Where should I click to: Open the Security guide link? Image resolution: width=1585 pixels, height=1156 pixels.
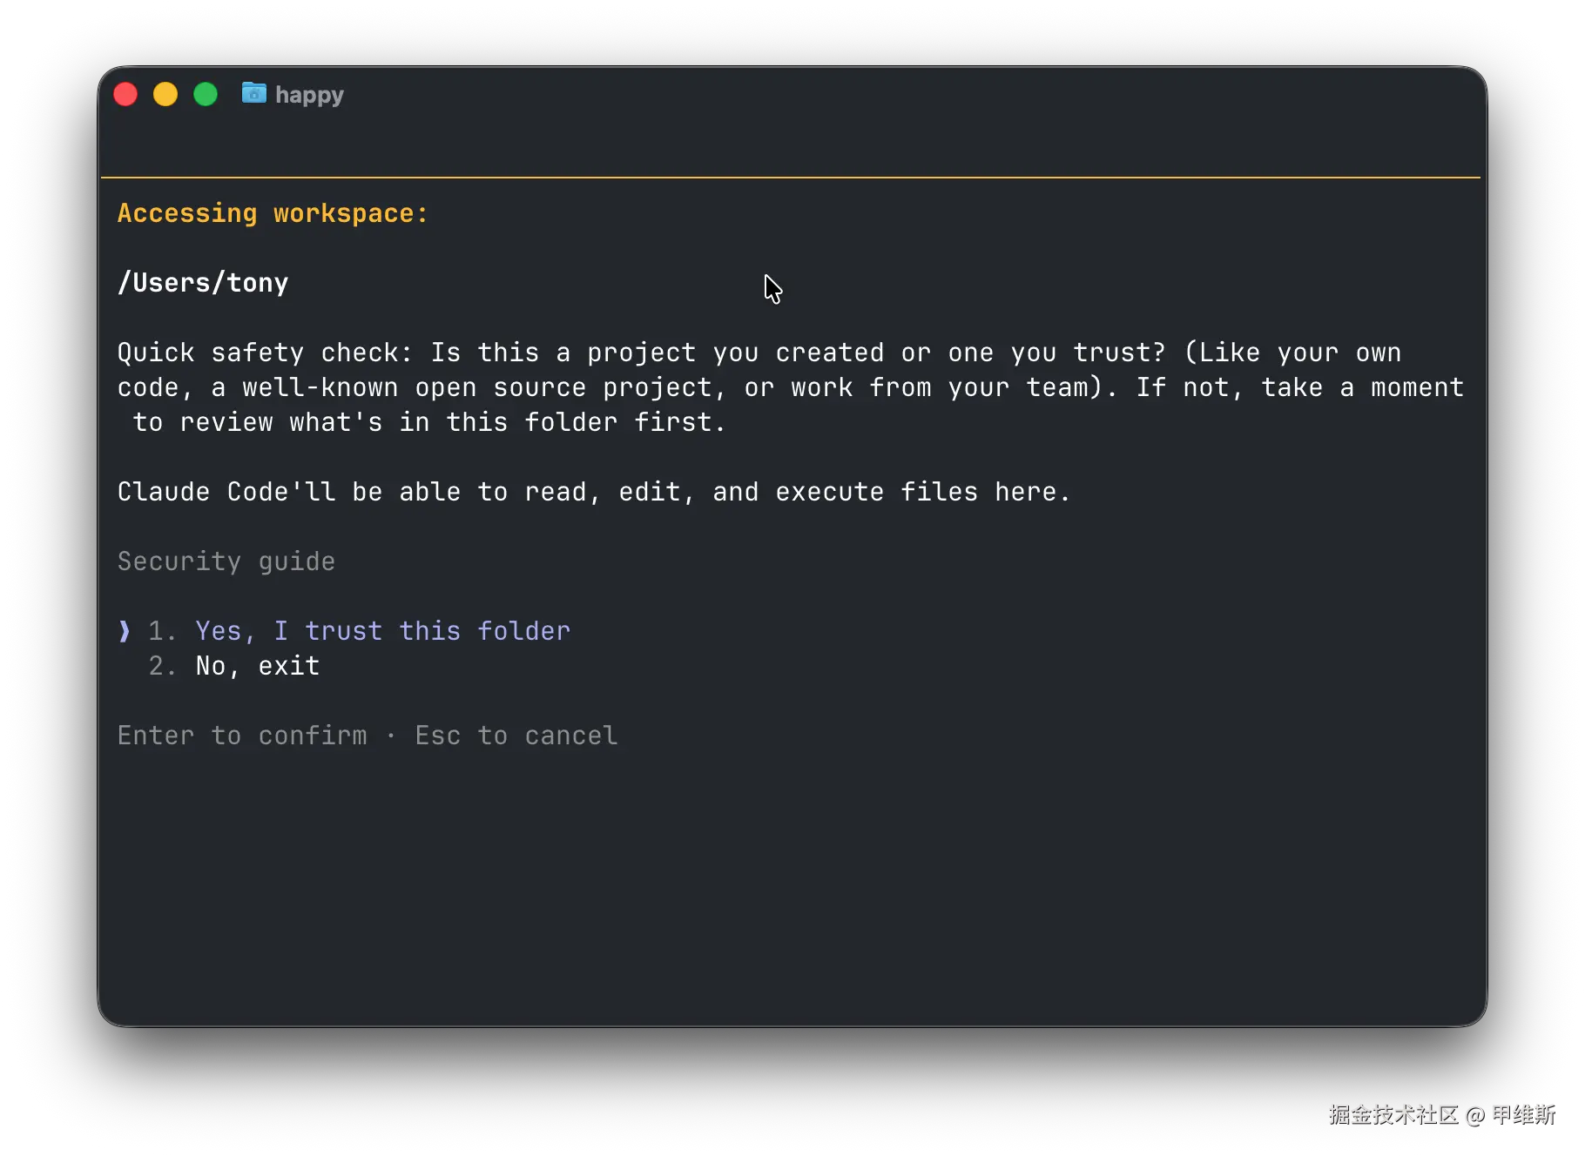pyautogui.click(x=226, y=561)
